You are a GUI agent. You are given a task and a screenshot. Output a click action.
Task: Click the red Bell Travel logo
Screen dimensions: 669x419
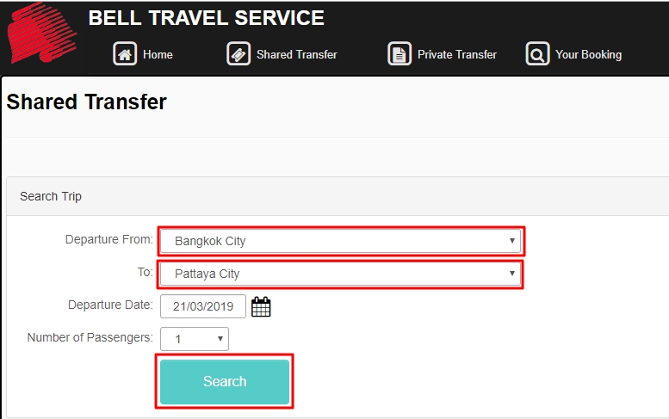coord(41,34)
